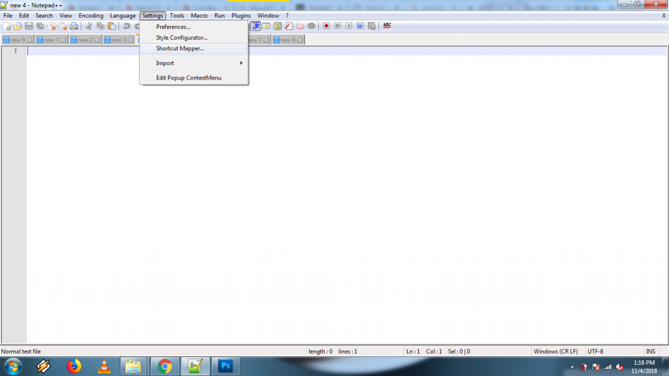Click Windows (CR LF) in status bar
Image resolution: width=669 pixels, height=376 pixels.
click(555, 352)
